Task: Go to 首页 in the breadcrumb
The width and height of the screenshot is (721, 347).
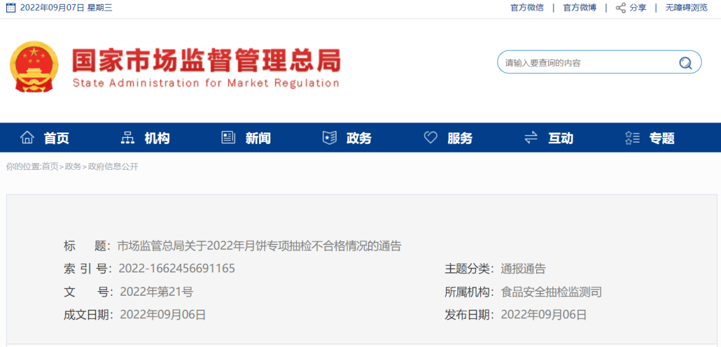Action: [50, 167]
